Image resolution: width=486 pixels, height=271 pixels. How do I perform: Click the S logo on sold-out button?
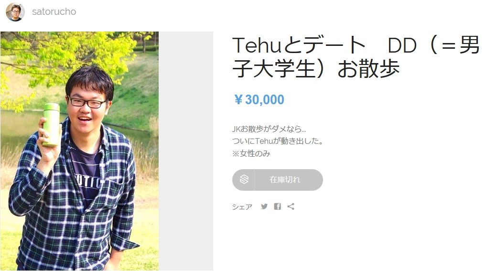(x=244, y=180)
